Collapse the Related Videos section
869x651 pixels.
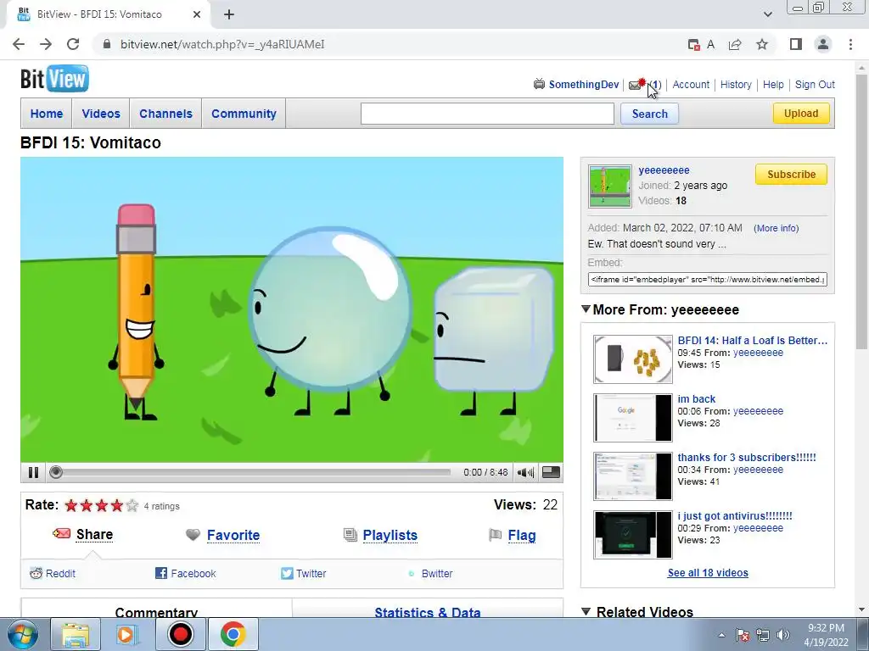click(x=586, y=611)
